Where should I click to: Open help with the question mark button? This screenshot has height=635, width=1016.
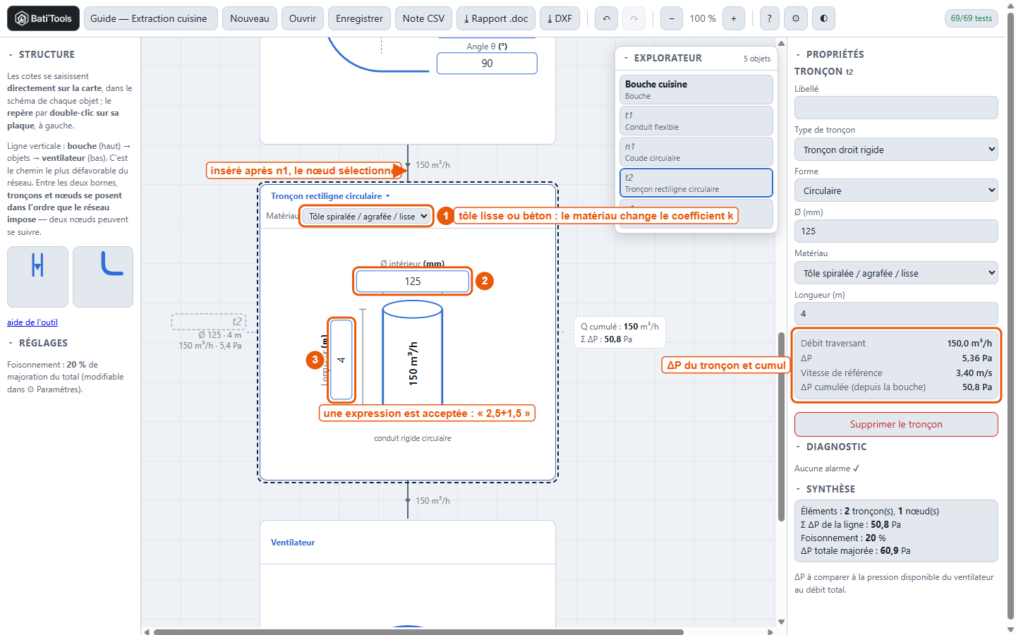pyautogui.click(x=769, y=18)
